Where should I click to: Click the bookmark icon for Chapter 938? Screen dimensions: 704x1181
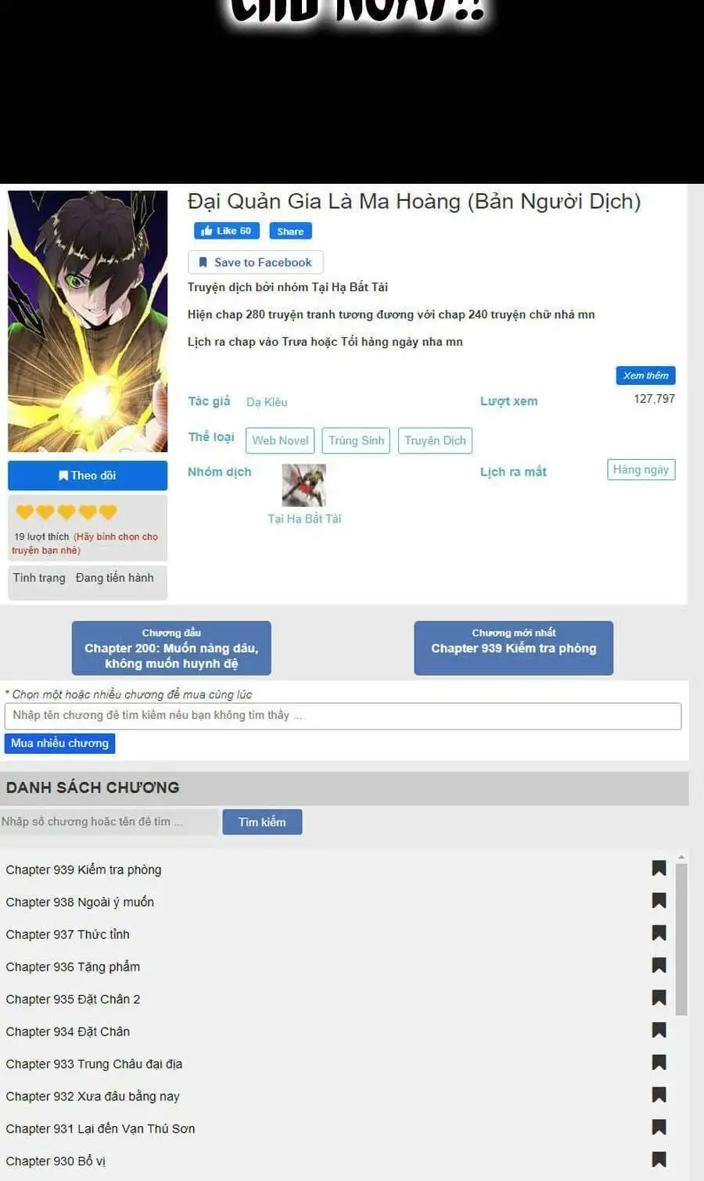point(659,901)
